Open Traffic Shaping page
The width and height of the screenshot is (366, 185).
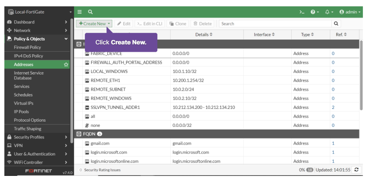[x=27, y=128]
